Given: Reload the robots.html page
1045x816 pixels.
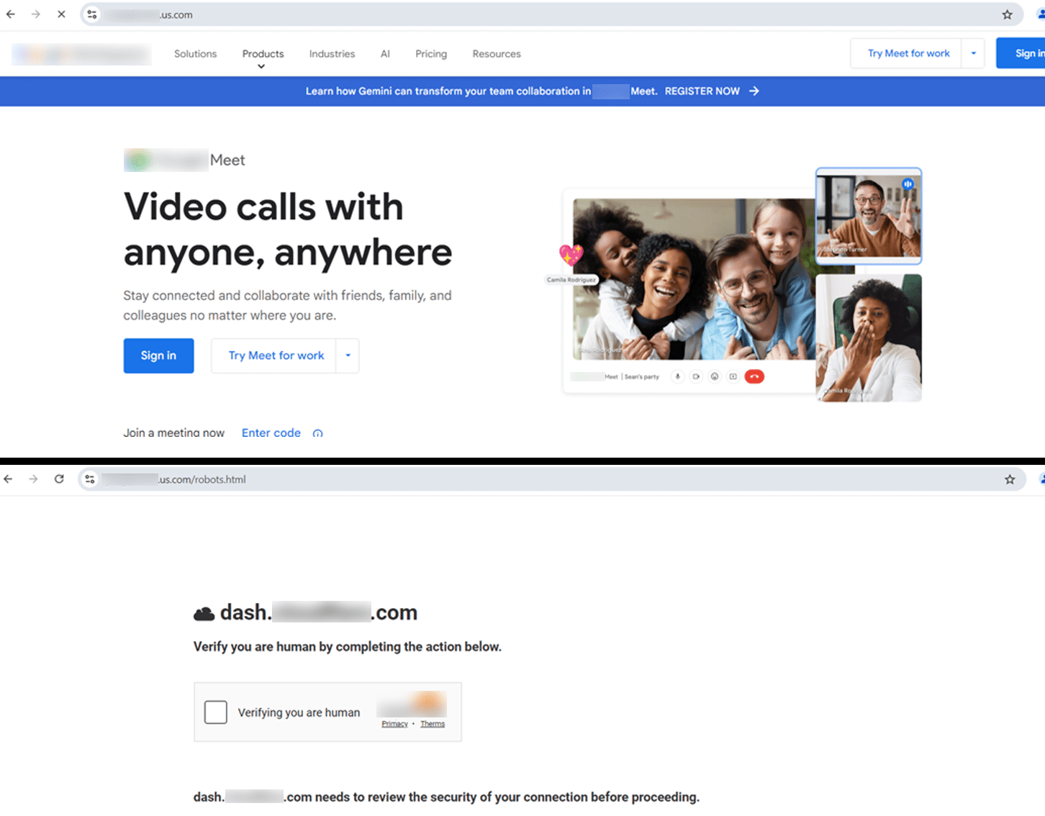Looking at the screenshot, I should coord(59,479).
